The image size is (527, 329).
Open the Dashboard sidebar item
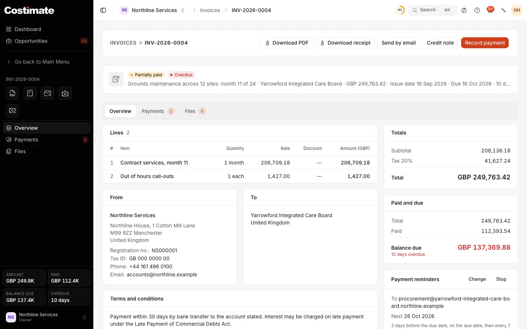[x=46, y=29]
